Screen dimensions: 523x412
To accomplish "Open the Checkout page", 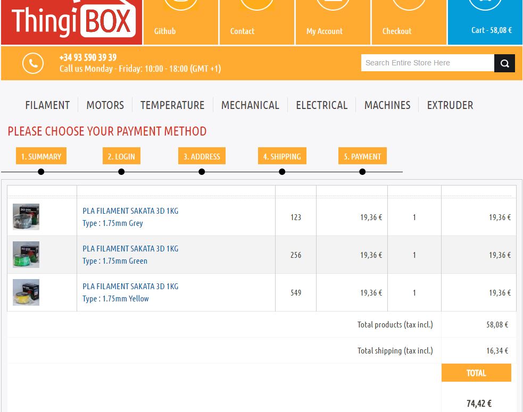I will 409,22.
